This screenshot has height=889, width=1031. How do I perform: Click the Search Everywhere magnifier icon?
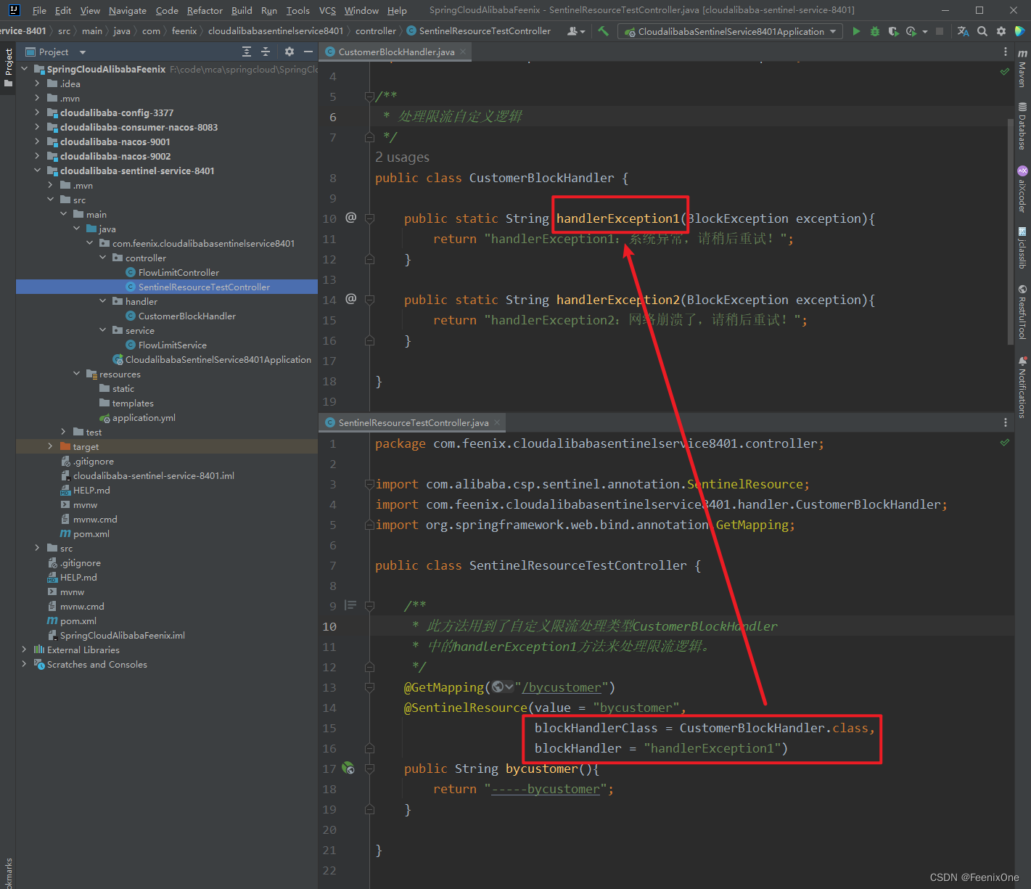click(982, 31)
